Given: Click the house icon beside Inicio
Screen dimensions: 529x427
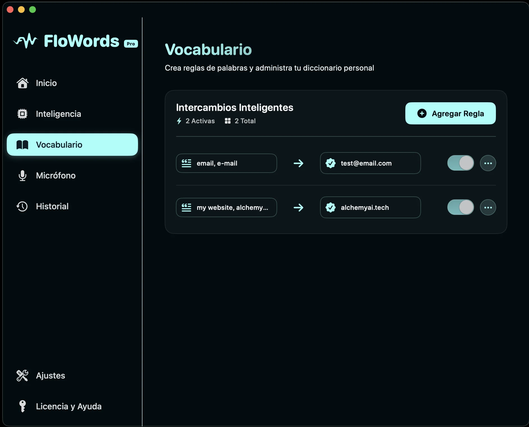Looking at the screenshot, I should [22, 83].
